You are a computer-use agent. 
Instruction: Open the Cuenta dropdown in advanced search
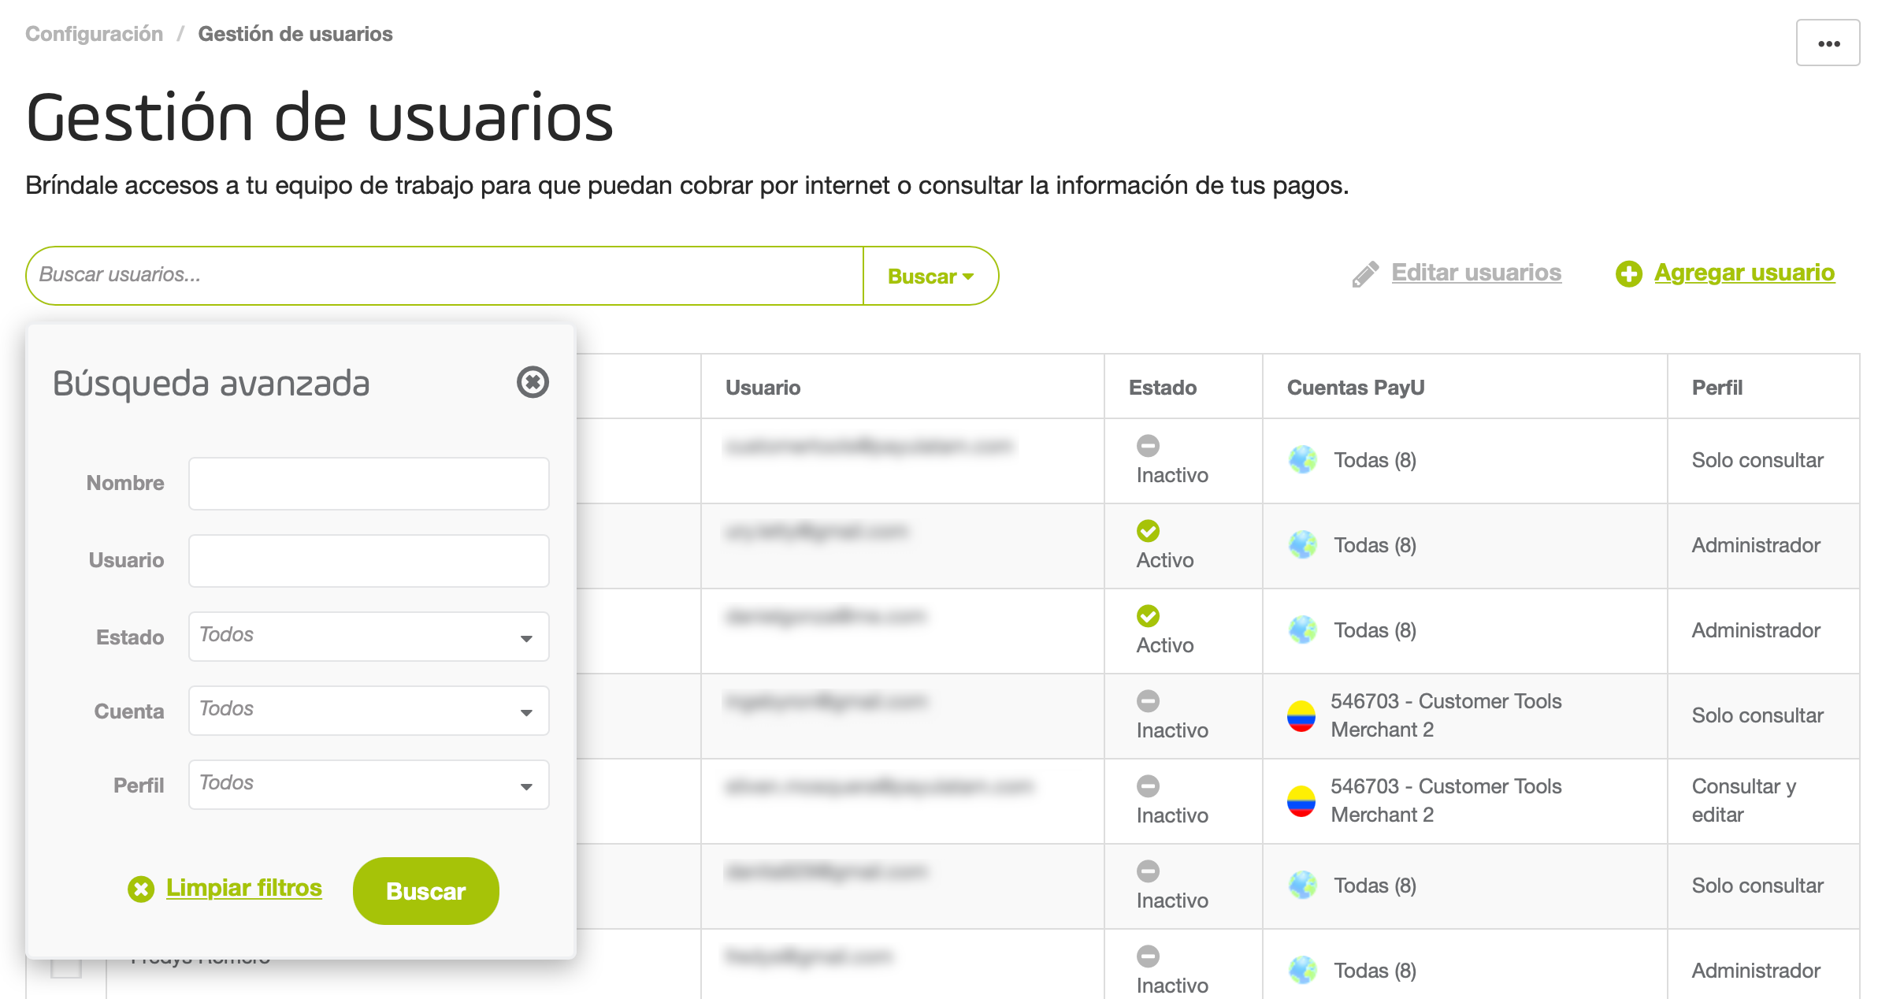tap(369, 711)
